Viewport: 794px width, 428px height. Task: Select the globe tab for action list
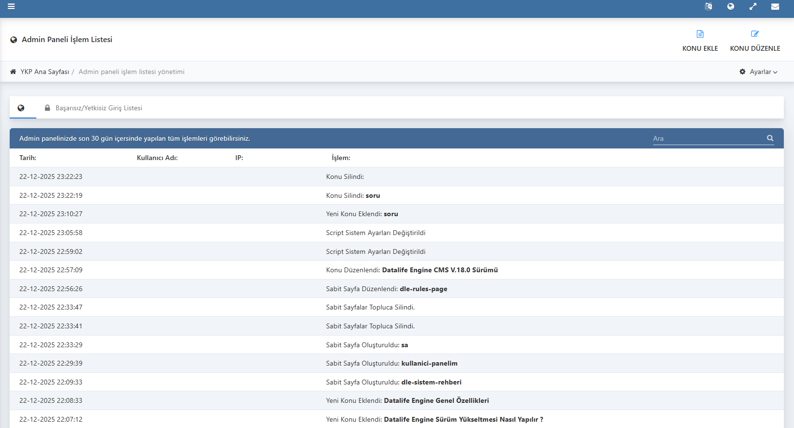point(21,108)
